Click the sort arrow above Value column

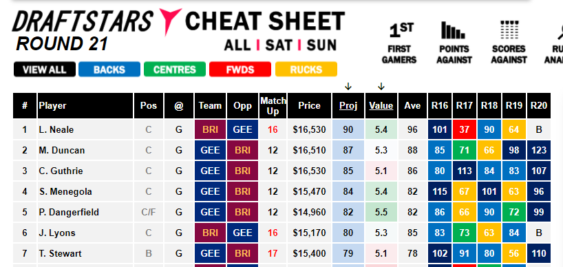(x=381, y=87)
